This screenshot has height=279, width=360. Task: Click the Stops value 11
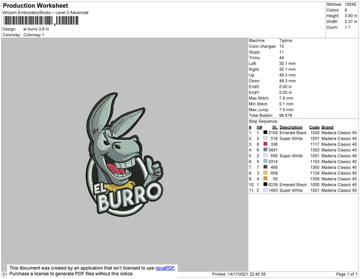281,52
